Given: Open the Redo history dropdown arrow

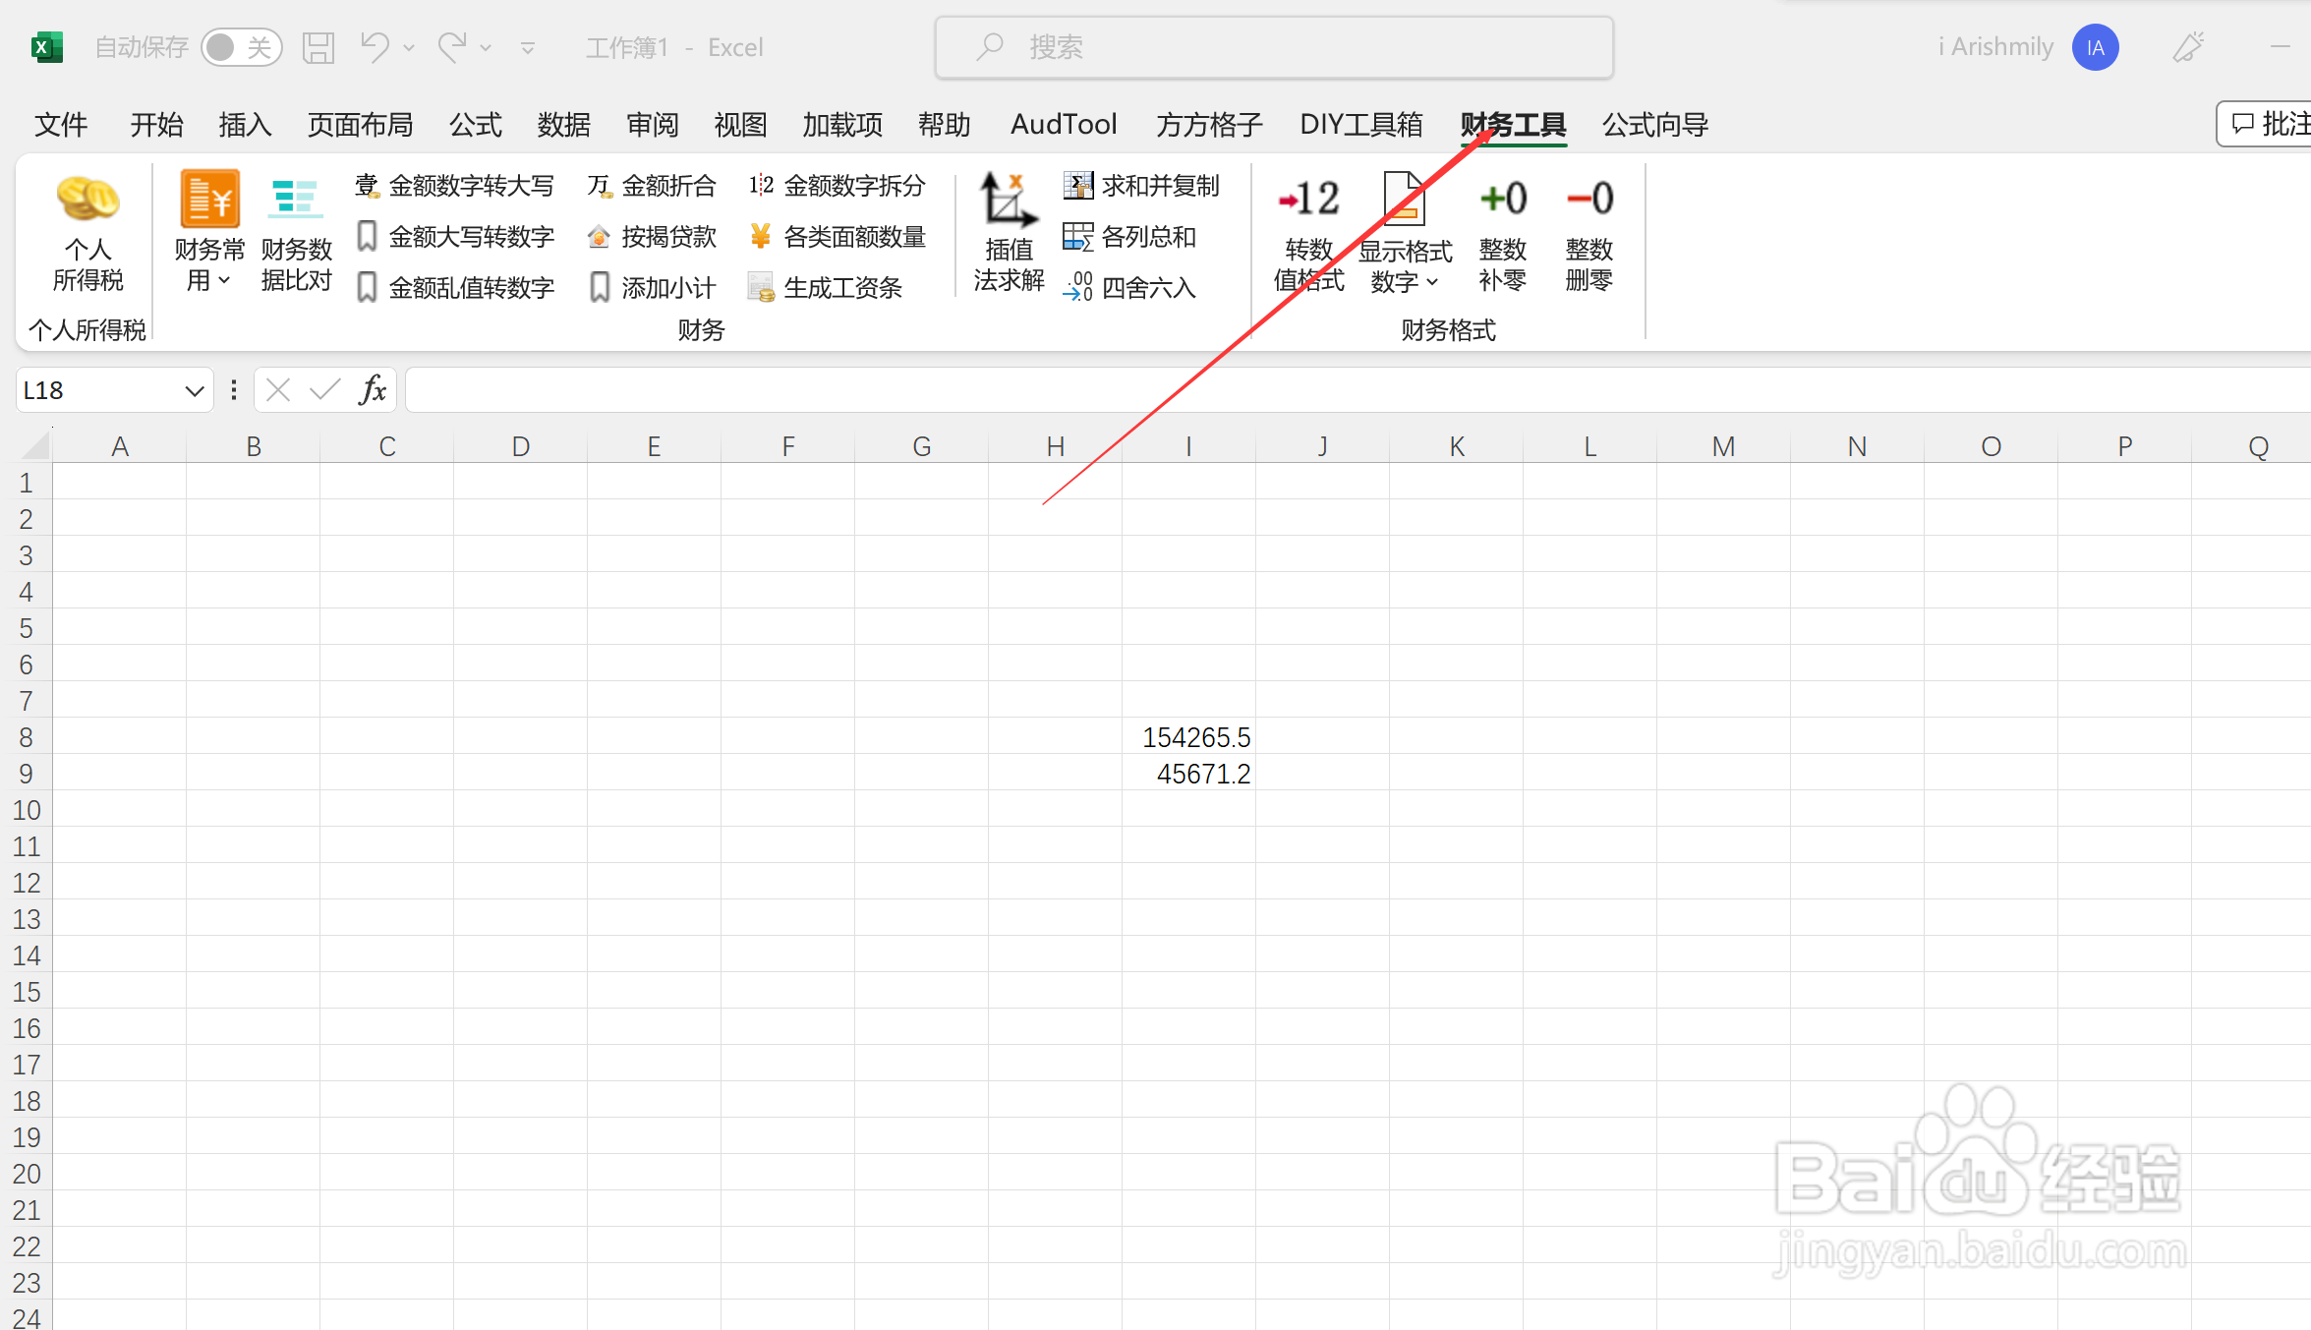Looking at the screenshot, I should 486,48.
